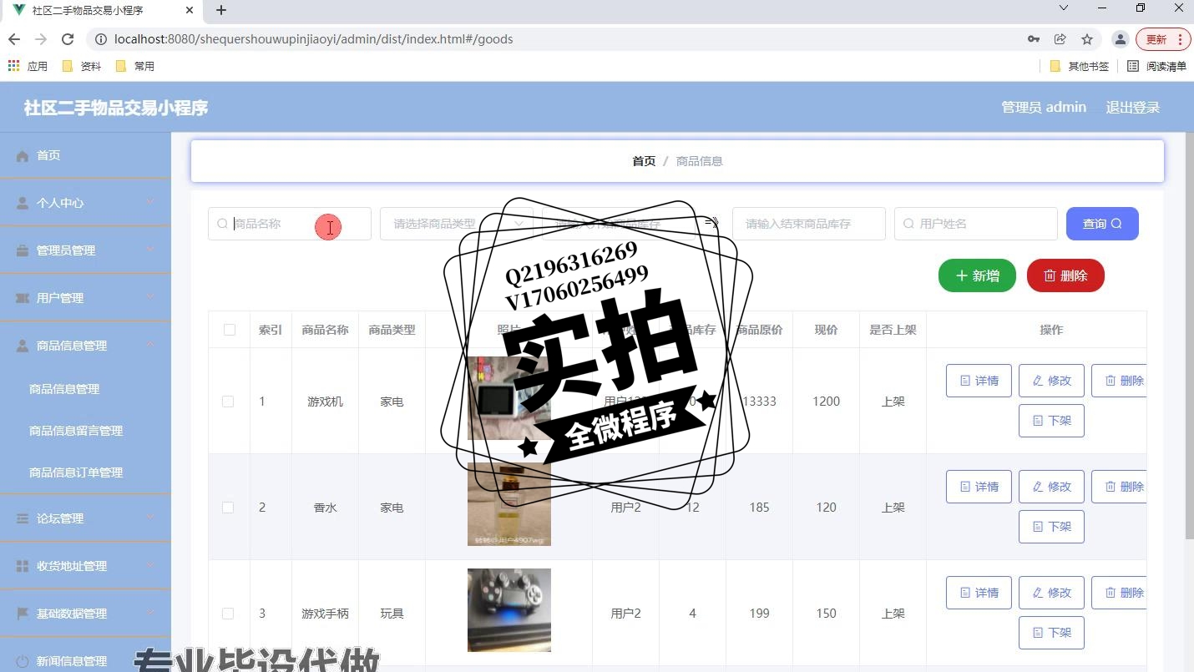Click 修改 for the 香水 row
Screen dimensions: 1194x672
[x=1051, y=487]
